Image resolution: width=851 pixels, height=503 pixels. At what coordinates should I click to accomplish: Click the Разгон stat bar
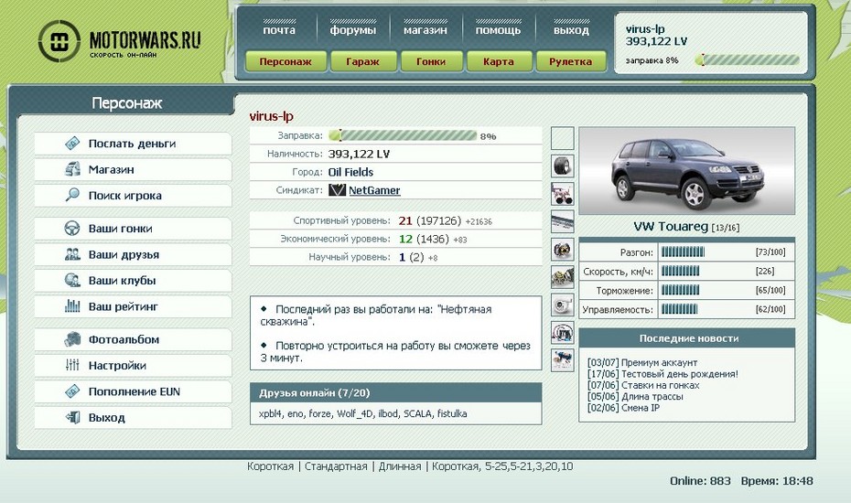tap(683, 251)
